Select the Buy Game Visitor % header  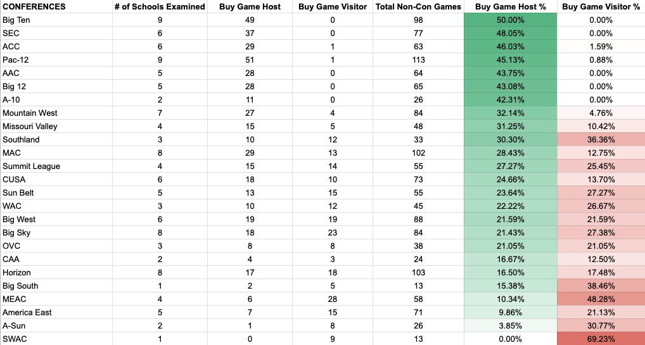[x=601, y=6]
